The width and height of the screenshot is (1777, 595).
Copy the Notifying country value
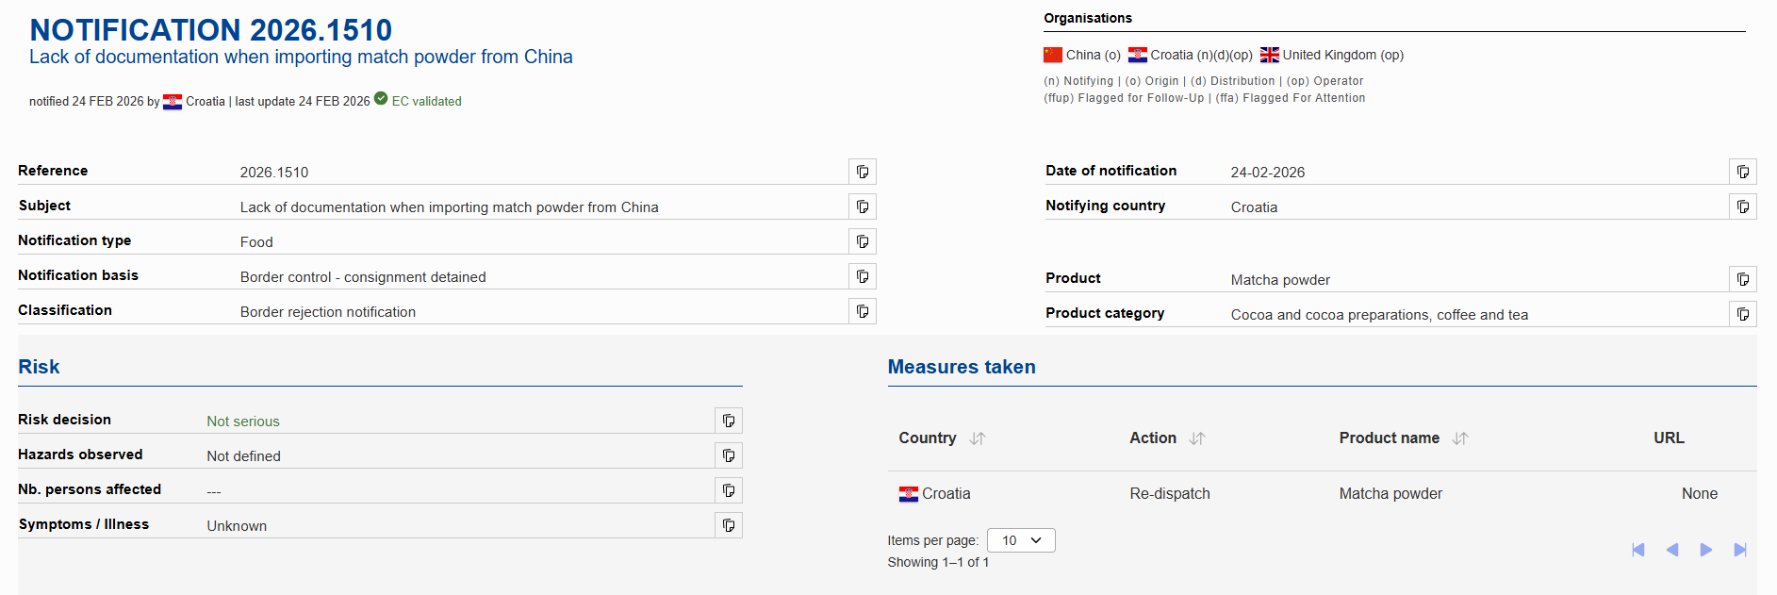[1743, 207]
